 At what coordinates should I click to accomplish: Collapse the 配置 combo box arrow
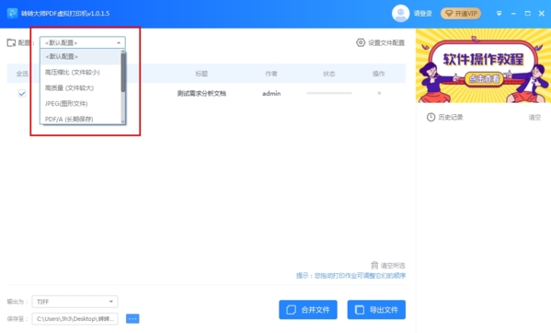coord(119,43)
